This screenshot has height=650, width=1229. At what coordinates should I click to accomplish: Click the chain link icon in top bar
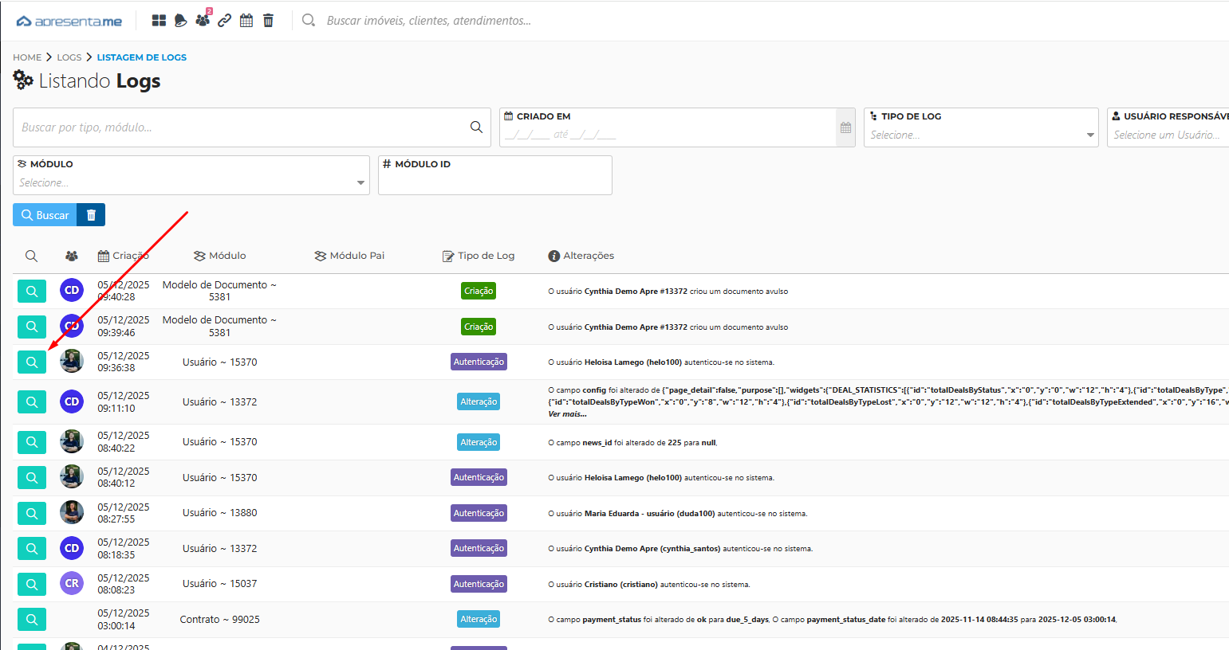(225, 21)
